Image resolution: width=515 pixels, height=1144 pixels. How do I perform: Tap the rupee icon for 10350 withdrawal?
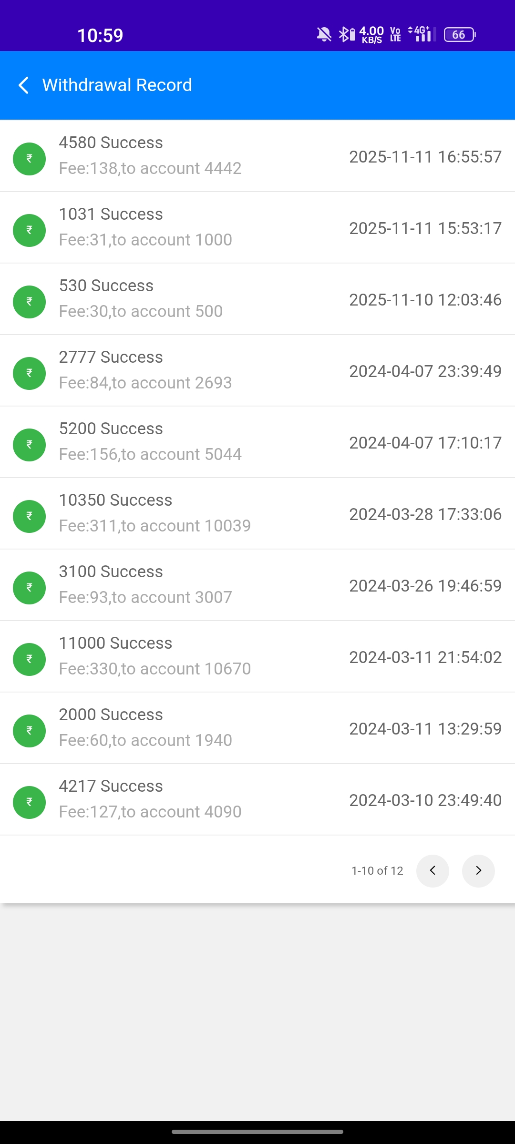(29, 516)
